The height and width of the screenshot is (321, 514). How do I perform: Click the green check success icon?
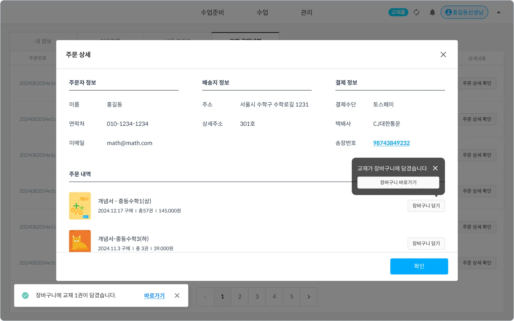[25, 295]
